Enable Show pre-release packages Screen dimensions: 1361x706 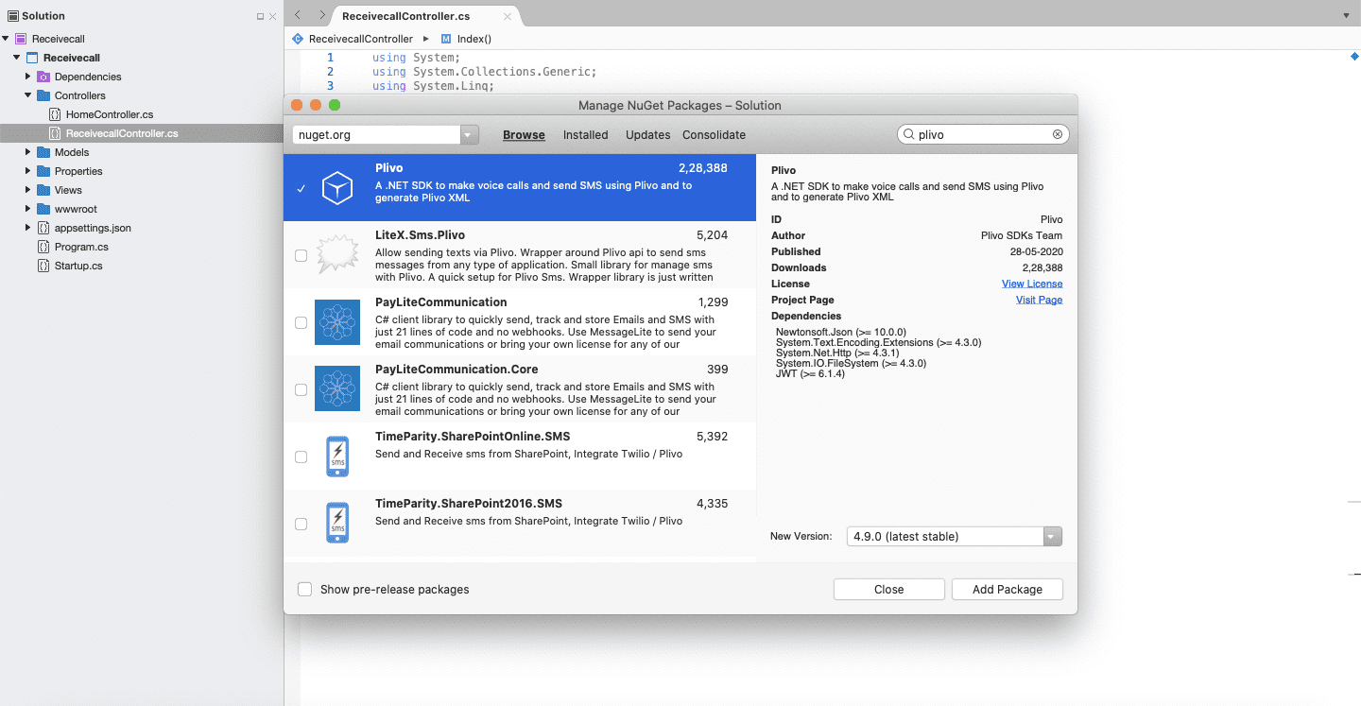[x=304, y=589]
